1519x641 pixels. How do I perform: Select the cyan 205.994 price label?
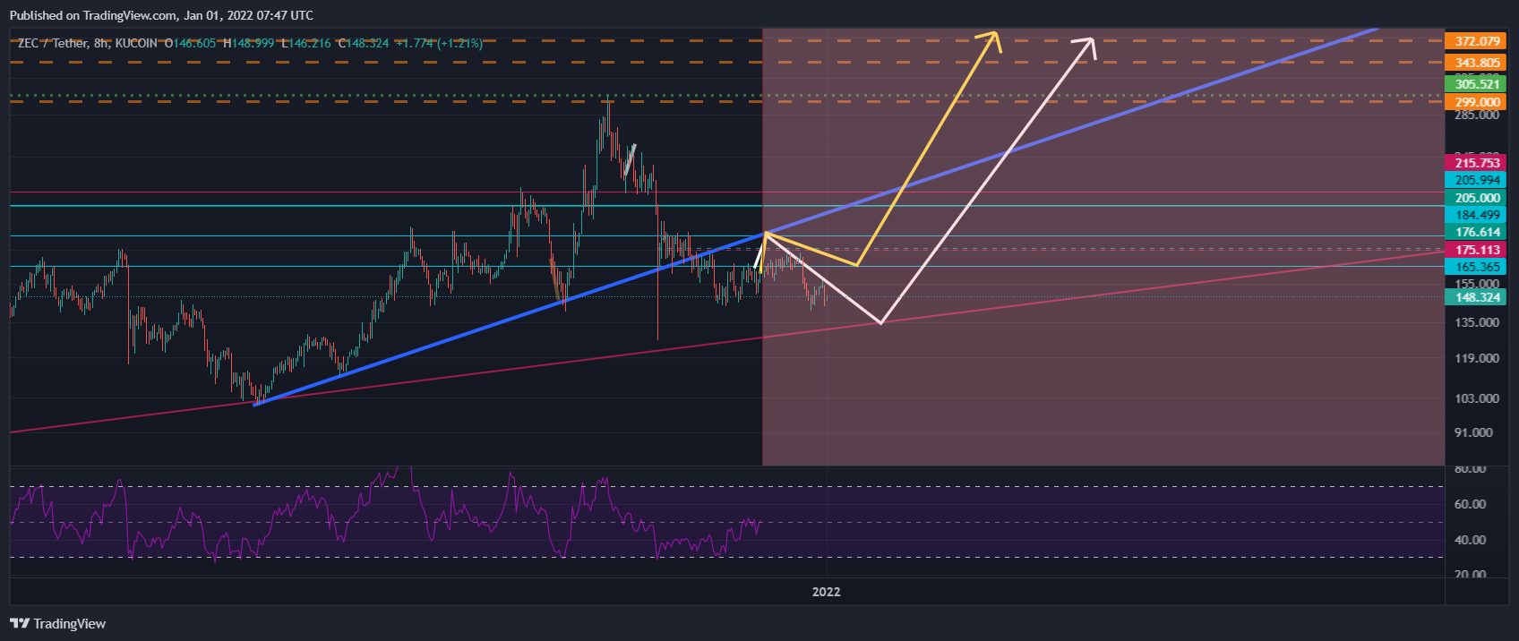[1476, 180]
